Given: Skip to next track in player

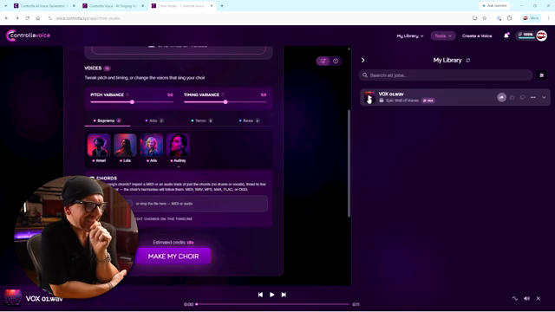Looking at the screenshot, I should 284,295.
